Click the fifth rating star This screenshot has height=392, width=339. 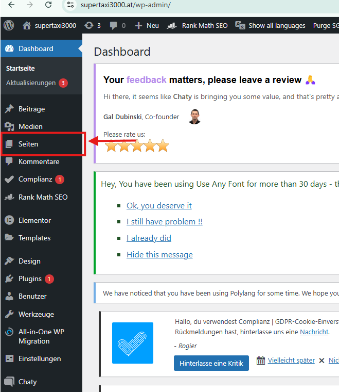pos(163,145)
